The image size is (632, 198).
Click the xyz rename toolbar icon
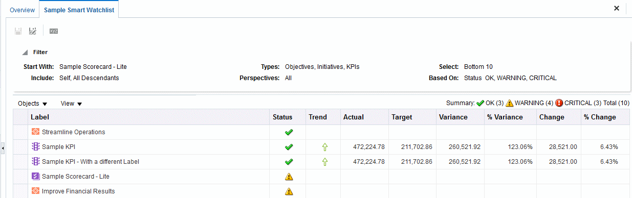pyautogui.click(x=54, y=31)
